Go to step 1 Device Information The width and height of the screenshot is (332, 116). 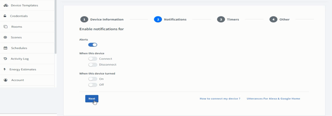click(102, 19)
